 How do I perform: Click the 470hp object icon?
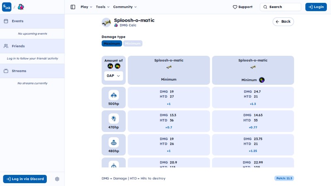[113, 119]
